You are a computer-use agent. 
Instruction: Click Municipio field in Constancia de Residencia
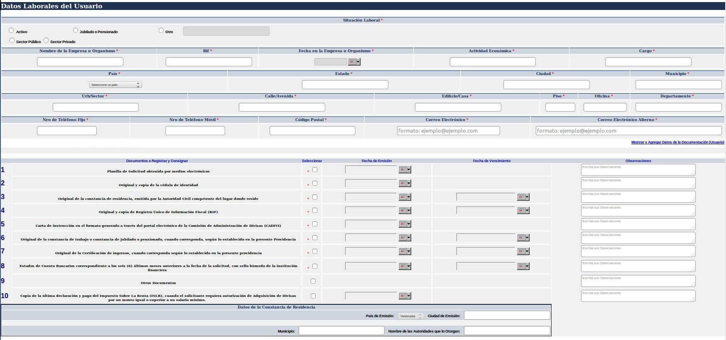click(341, 330)
